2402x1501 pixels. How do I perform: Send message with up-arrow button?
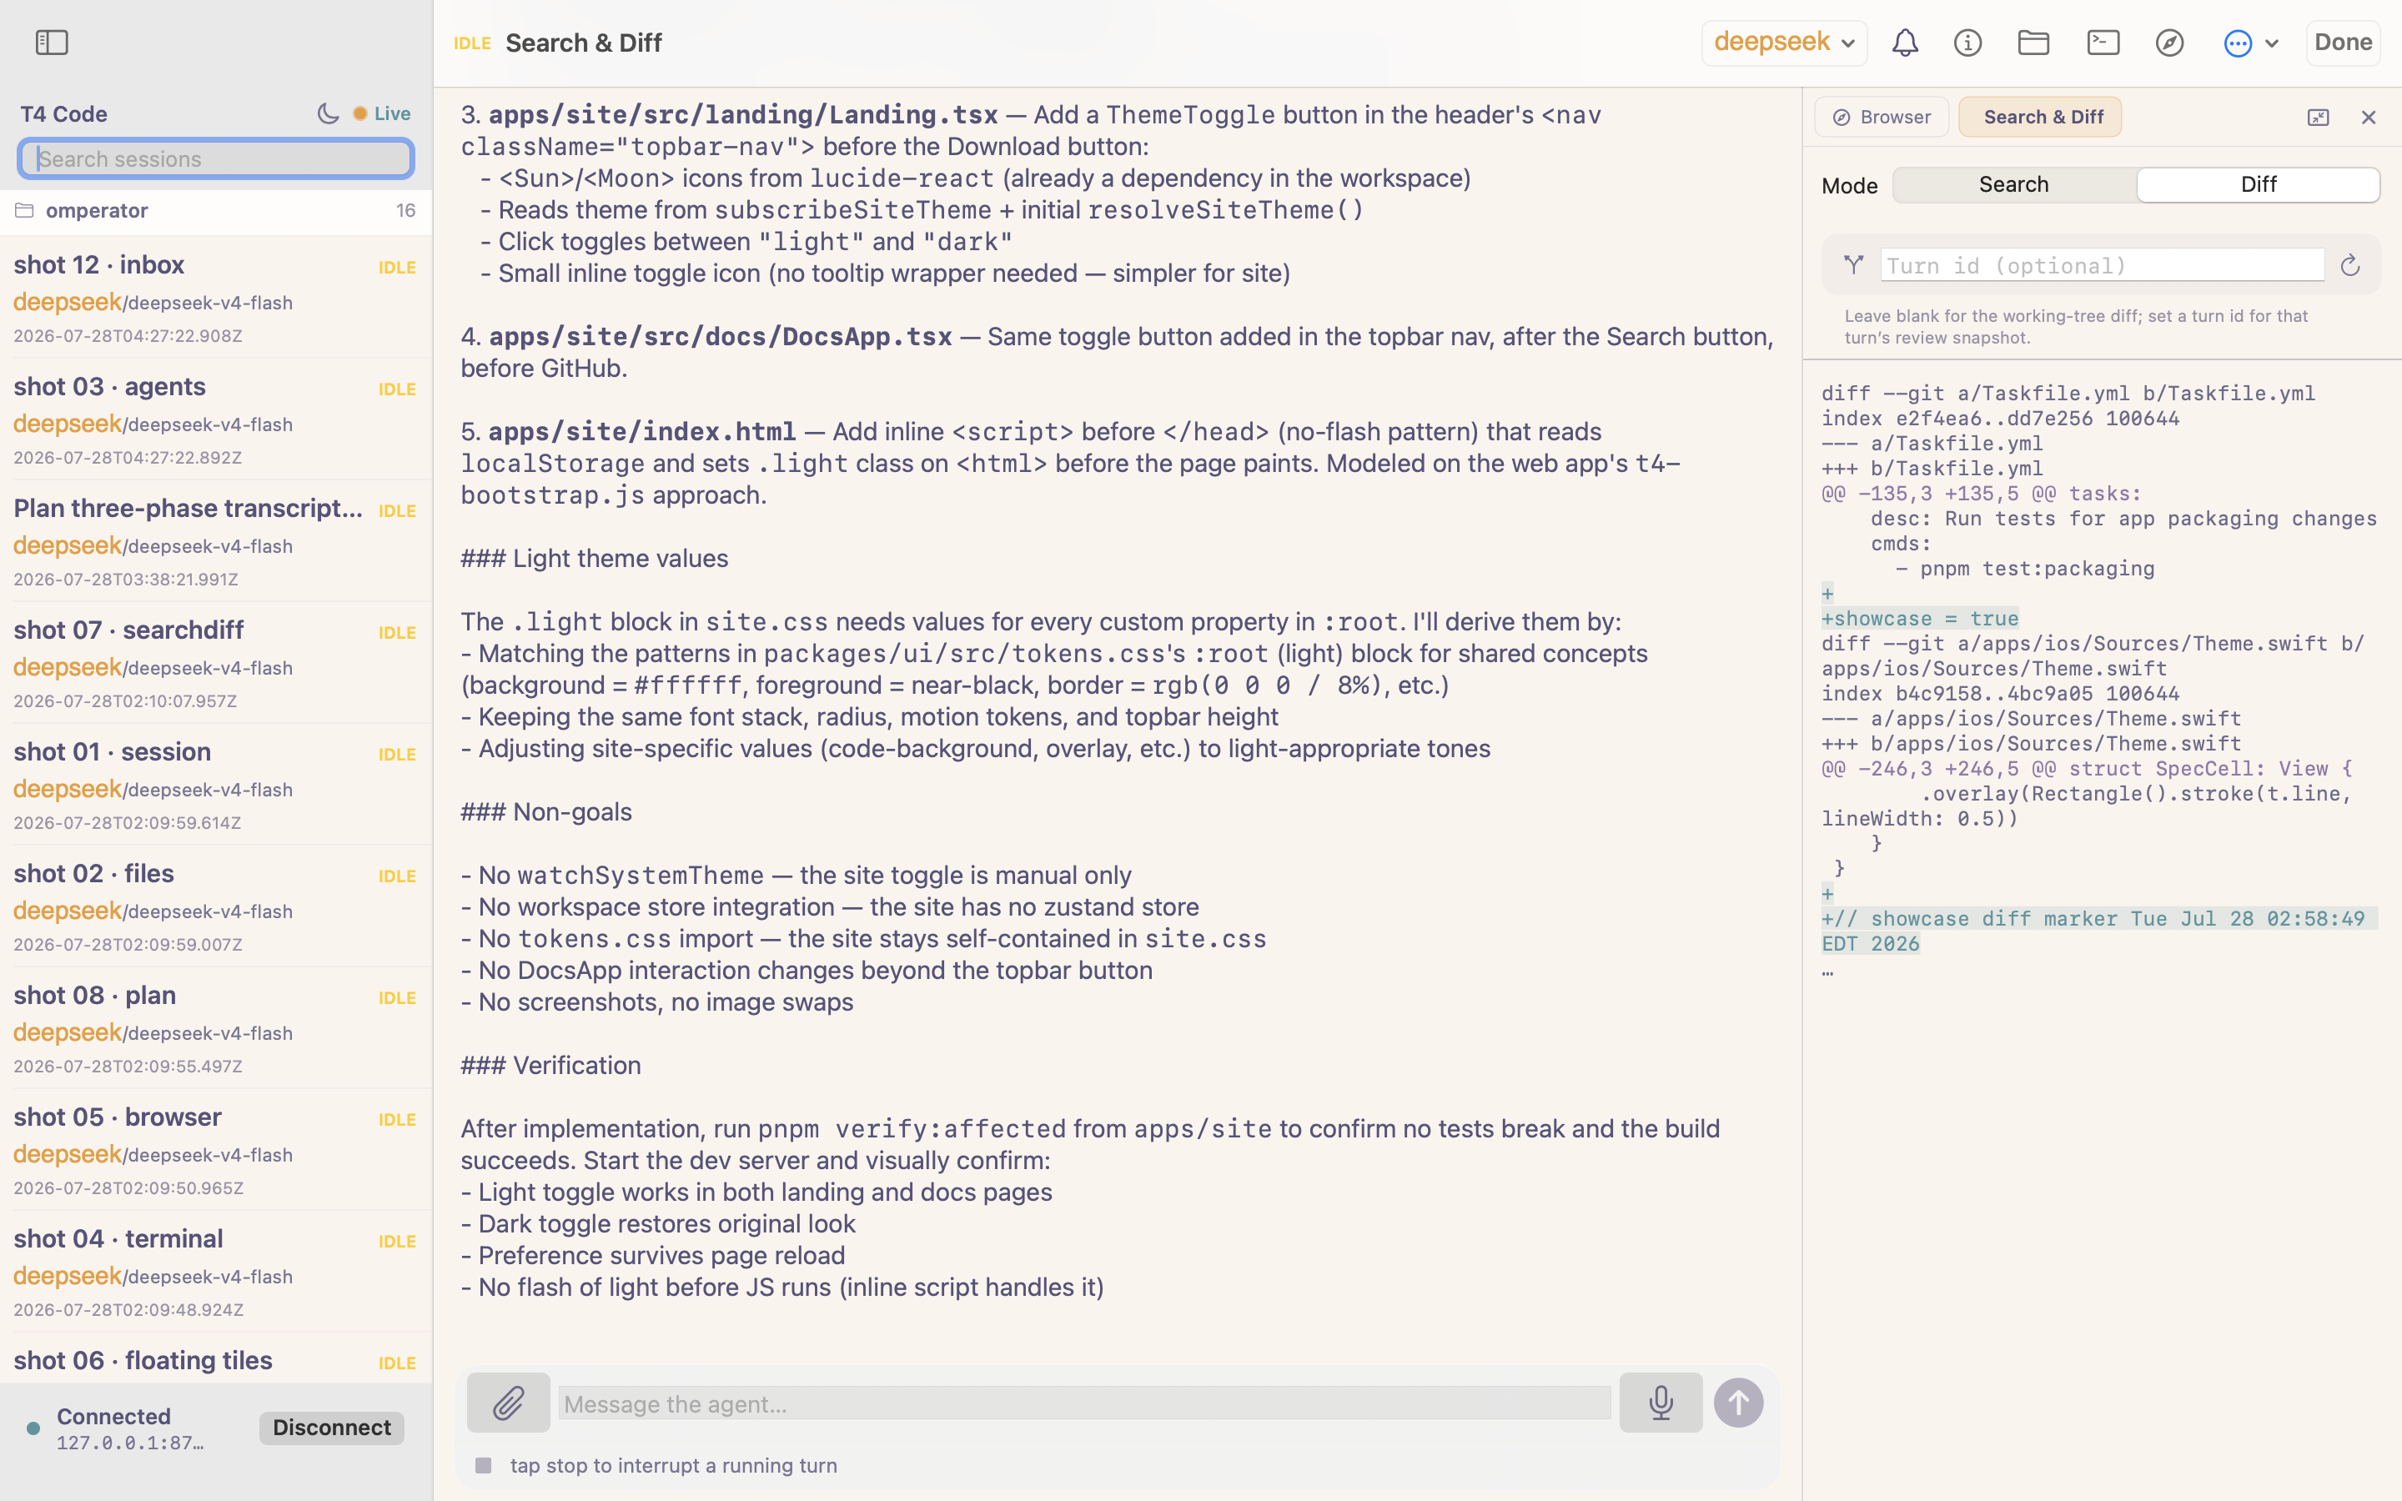coord(1738,1403)
